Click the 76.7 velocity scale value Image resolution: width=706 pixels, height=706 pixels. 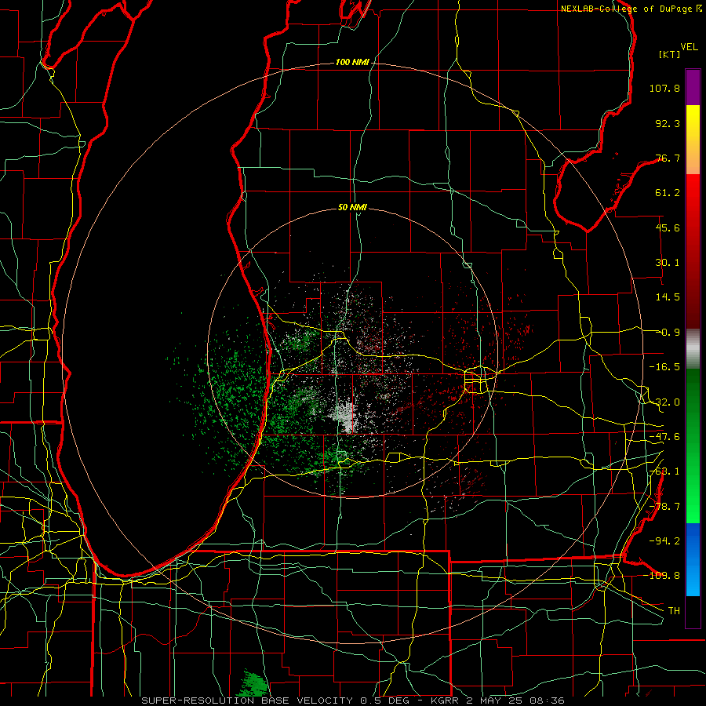(668, 158)
